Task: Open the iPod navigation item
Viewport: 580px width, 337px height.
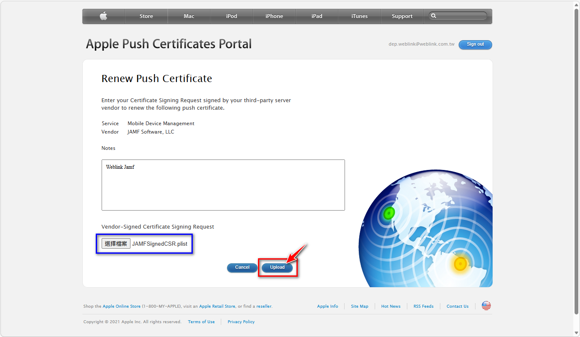Action: click(232, 16)
